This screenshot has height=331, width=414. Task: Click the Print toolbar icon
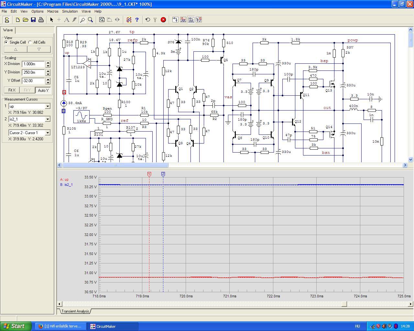click(x=41, y=20)
